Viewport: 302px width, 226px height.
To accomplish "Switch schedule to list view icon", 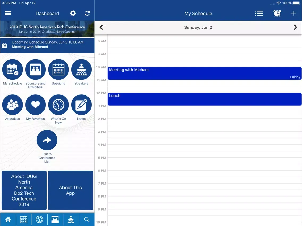I will 259,13.
